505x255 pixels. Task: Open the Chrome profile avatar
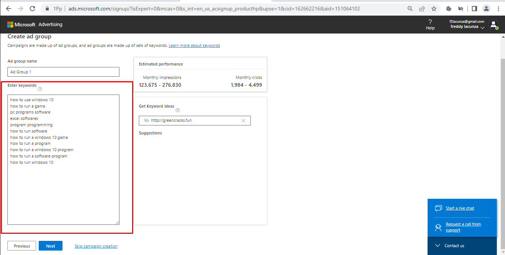[x=486, y=9]
